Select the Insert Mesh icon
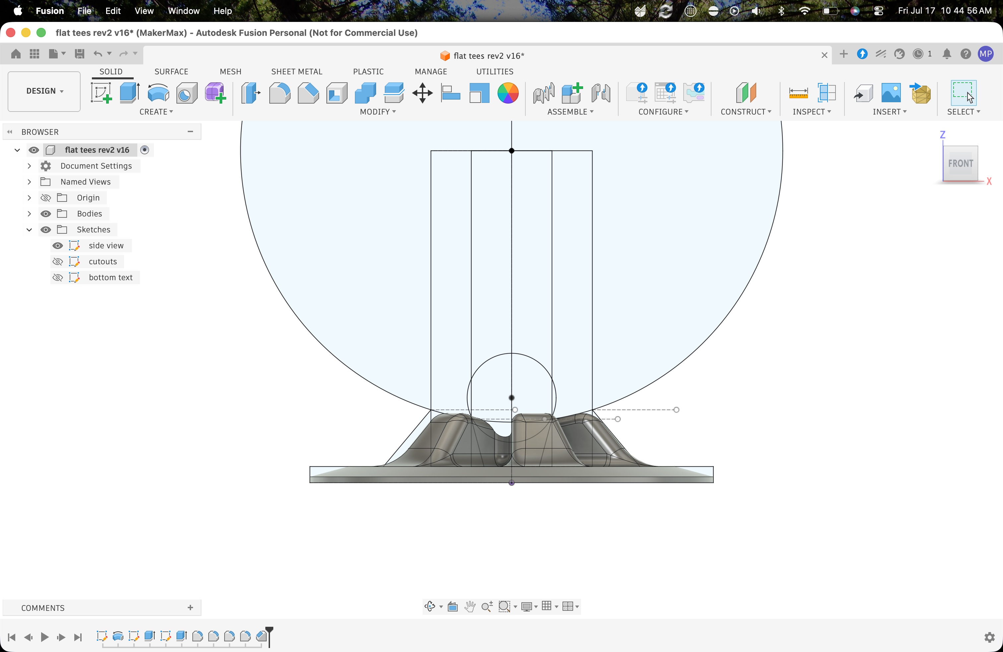The height and width of the screenshot is (652, 1003). click(x=920, y=93)
